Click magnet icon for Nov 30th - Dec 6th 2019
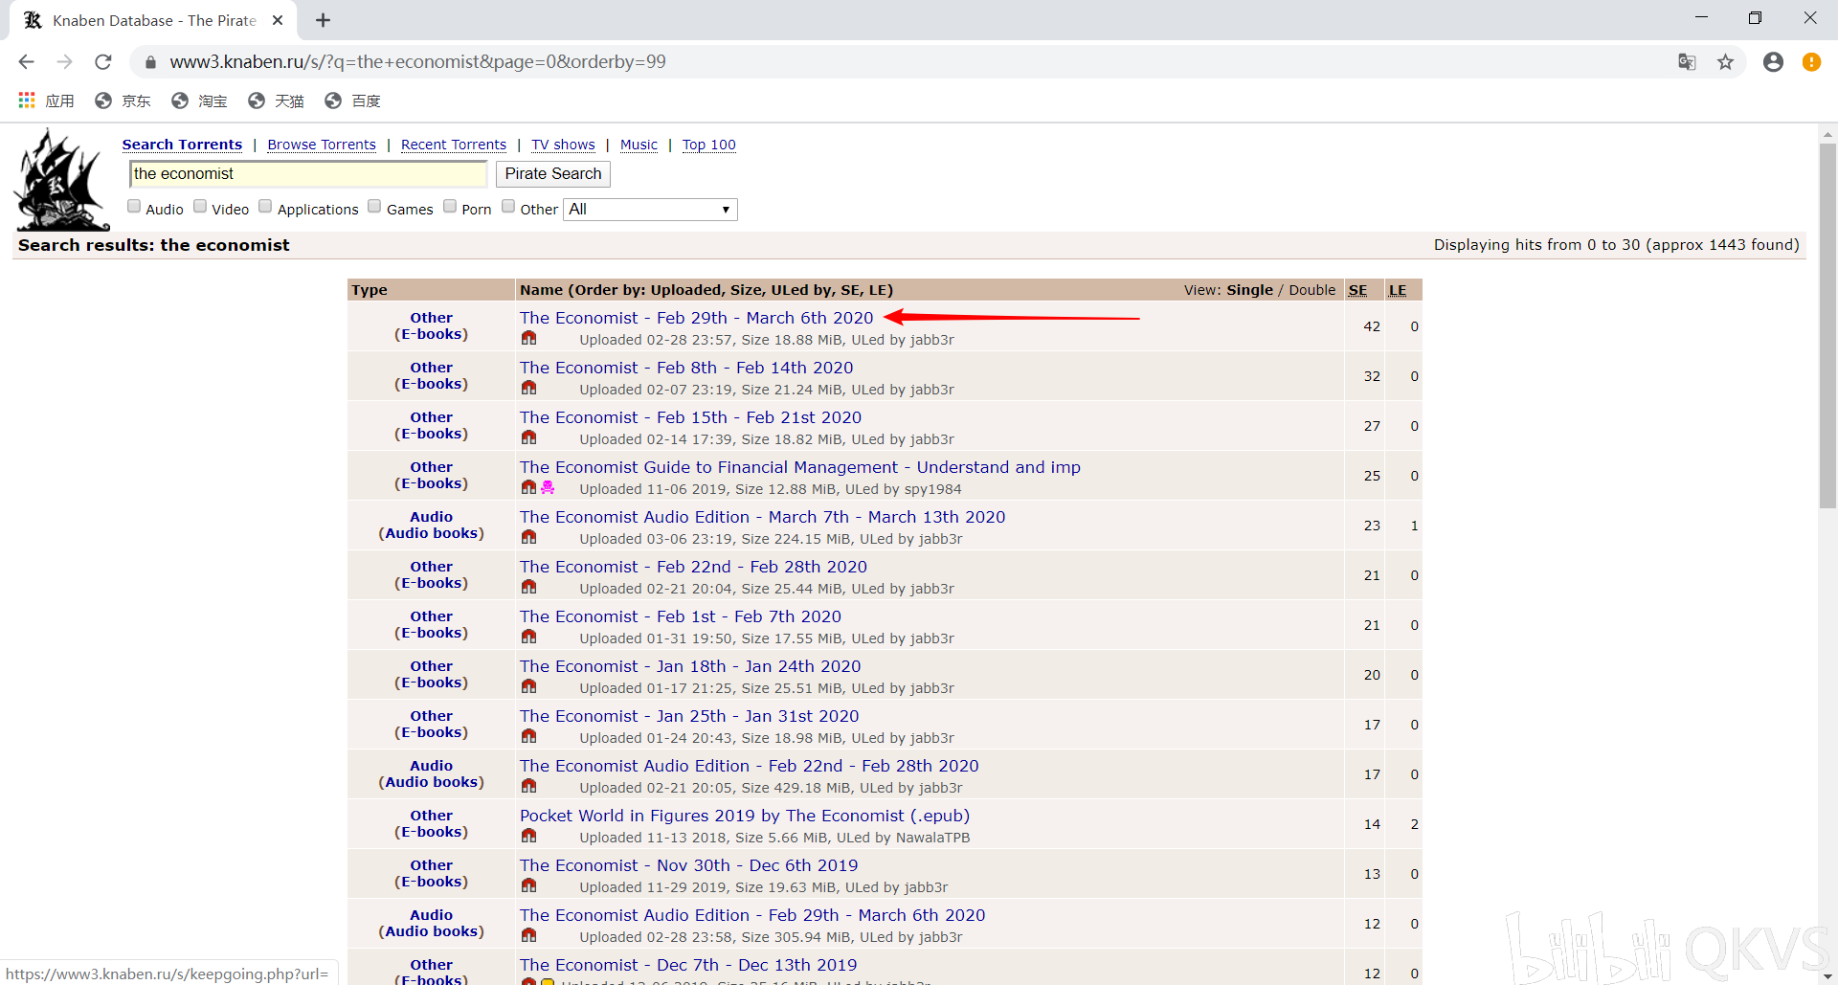Image resolution: width=1838 pixels, height=985 pixels. click(x=528, y=886)
